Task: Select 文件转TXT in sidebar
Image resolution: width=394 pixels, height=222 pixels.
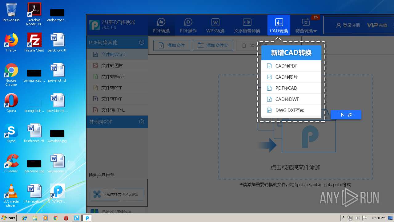Action: pyautogui.click(x=117, y=99)
